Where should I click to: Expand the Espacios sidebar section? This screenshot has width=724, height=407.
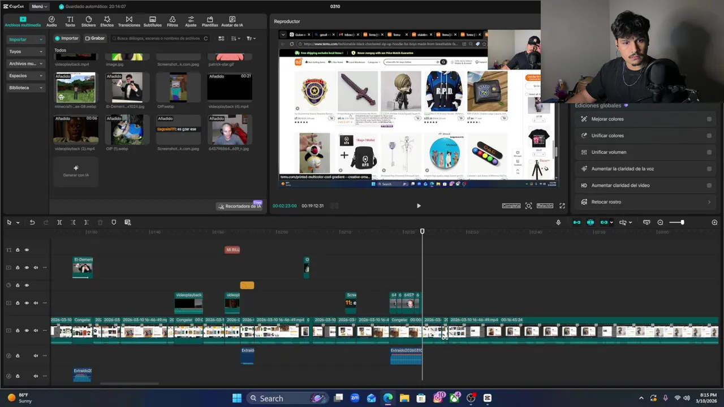[x=25, y=76]
